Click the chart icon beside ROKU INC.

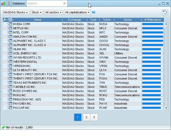click(10, 95)
